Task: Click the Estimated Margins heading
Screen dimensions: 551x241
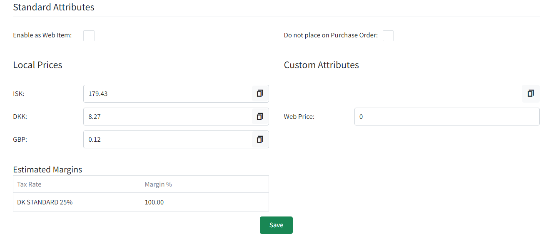Action: pyautogui.click(x=47, y=170)
